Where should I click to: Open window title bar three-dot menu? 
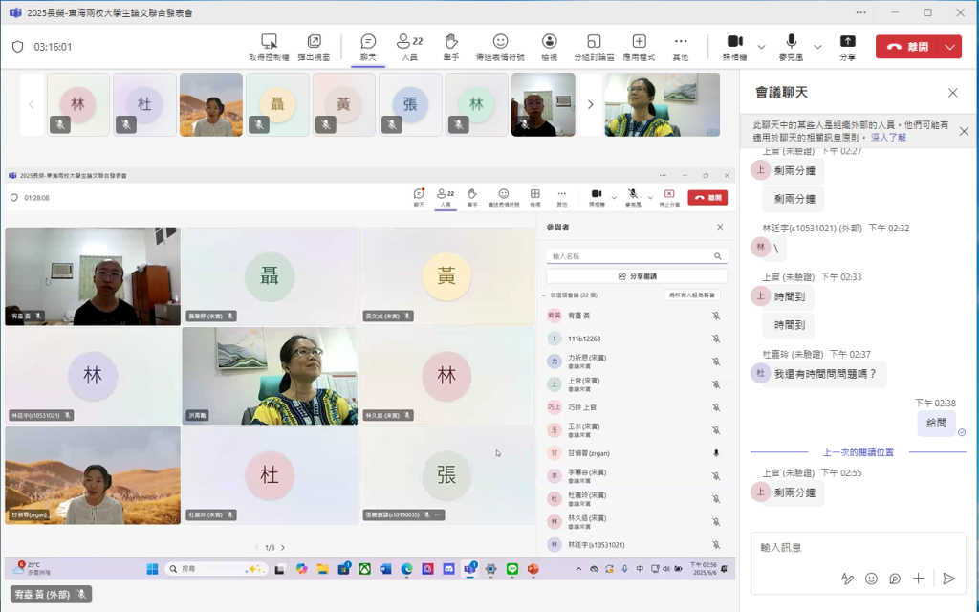point(861,12)
